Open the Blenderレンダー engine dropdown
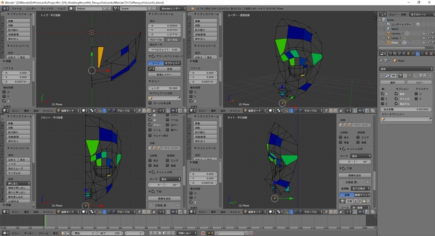Image resolution: width=435 pixels, height=236 pixels. (x=173, y=9)
